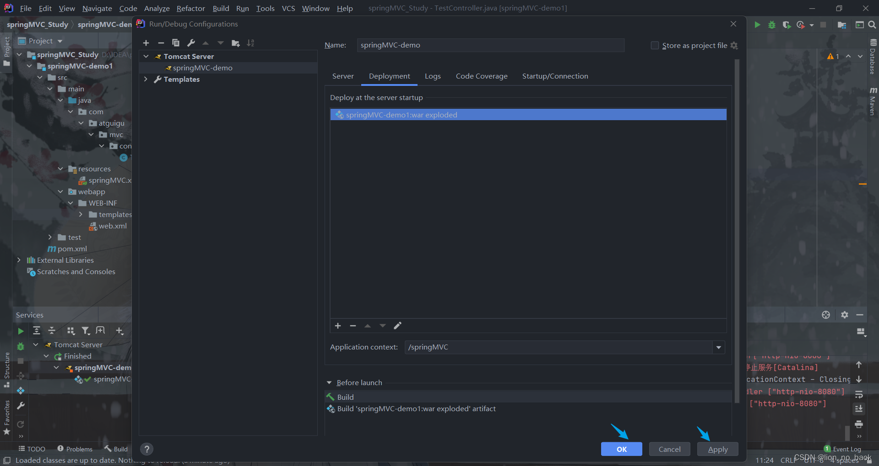
Task: Select Build war exploded artifact task
Action: (x=528, y=409)
